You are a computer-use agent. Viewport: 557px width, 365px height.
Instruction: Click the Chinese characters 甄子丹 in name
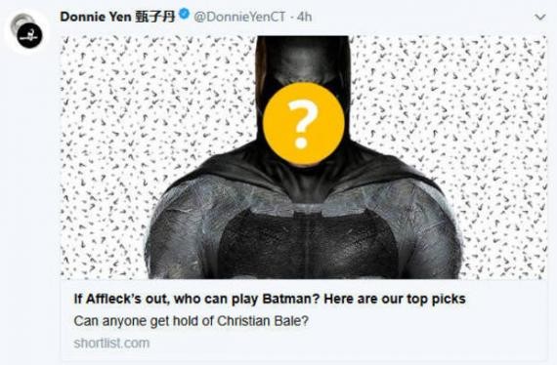[154, 17]
